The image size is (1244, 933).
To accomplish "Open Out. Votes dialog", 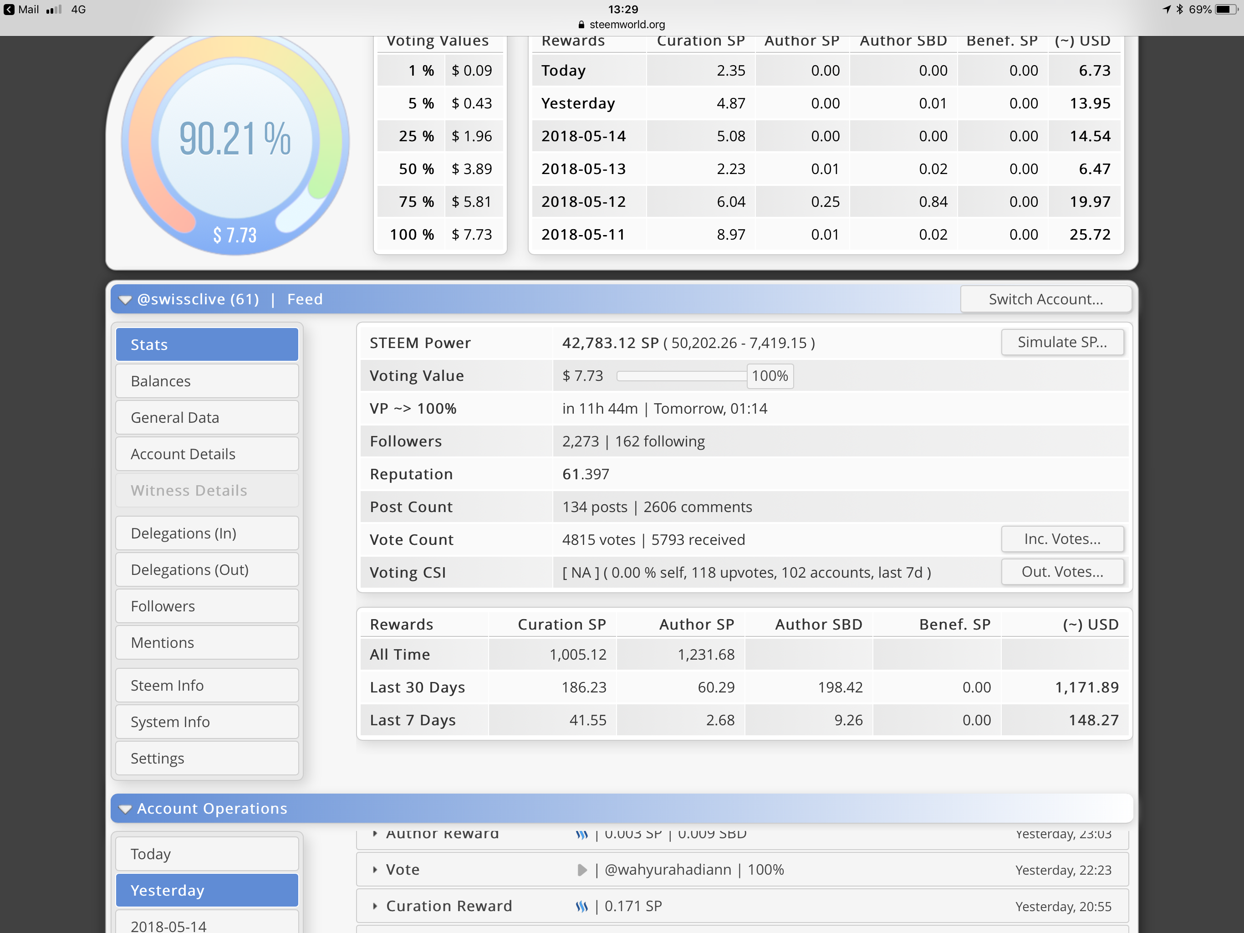I will pyautogui.click(x=1062, y=572).
